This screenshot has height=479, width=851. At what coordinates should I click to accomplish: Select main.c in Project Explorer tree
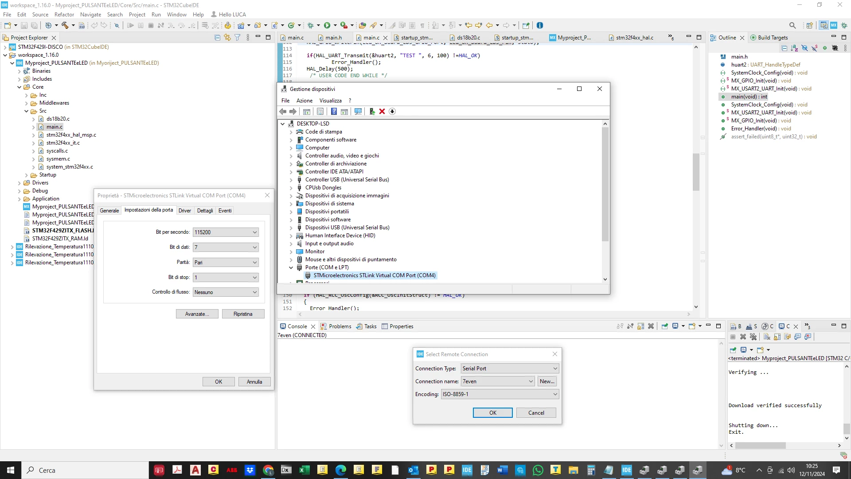pyautogui.click(x=55, y=127)
